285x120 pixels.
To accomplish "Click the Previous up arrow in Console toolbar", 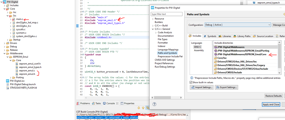I will (x=143, y=108).
